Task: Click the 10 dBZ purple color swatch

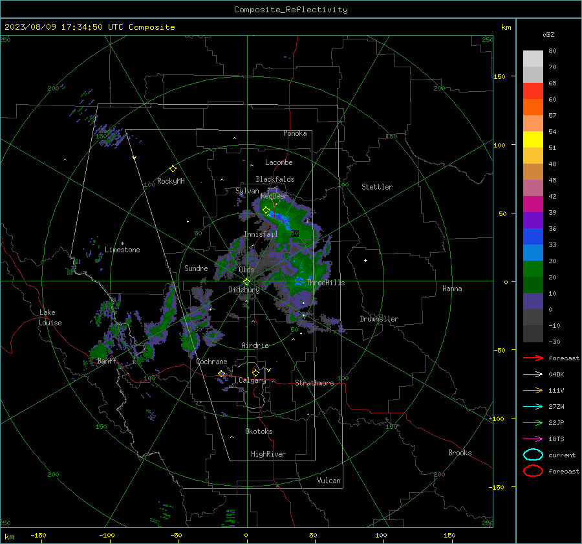Action: [x=533, y=301]
